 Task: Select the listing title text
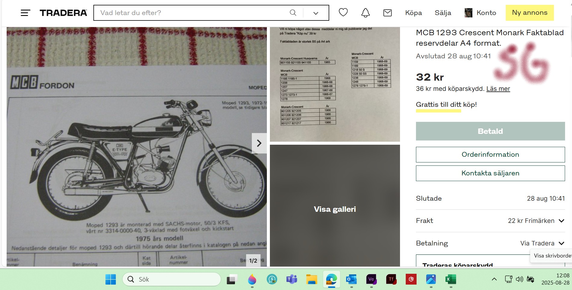490,38
